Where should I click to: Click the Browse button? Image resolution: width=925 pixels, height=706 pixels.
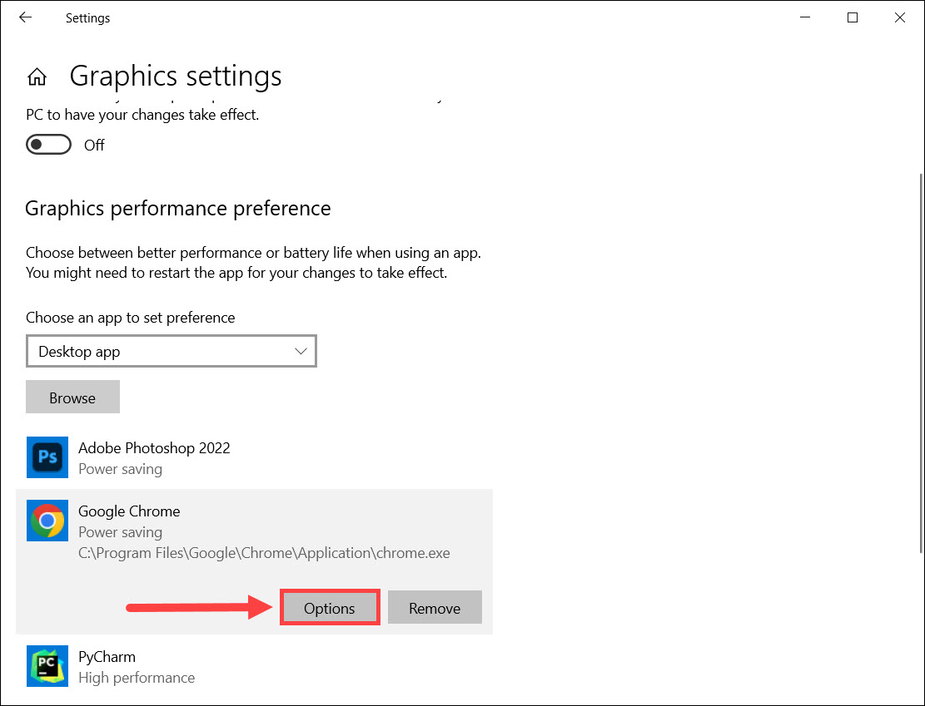[72, 397]
